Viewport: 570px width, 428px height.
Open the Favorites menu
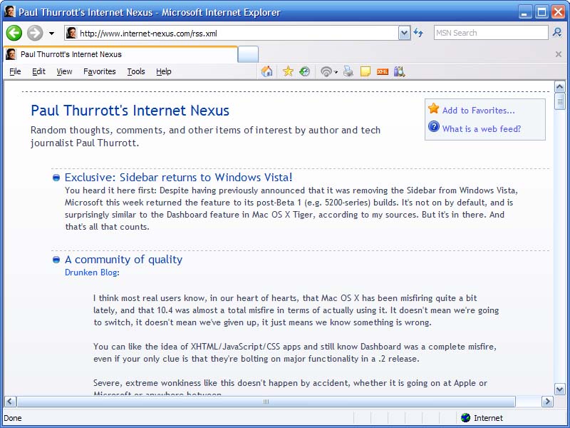(99, 71)
